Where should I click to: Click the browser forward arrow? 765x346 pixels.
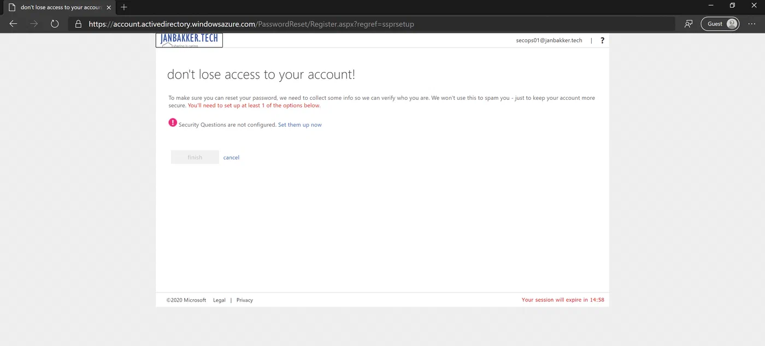(x=34, y=24)
